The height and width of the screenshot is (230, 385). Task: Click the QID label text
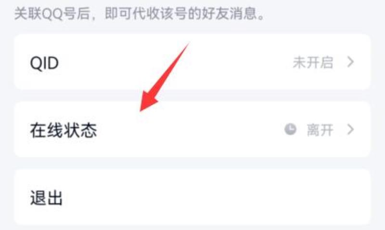coord(44,63)
